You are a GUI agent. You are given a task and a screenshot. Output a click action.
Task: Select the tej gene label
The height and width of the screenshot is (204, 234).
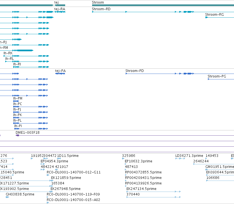point(56,2)
